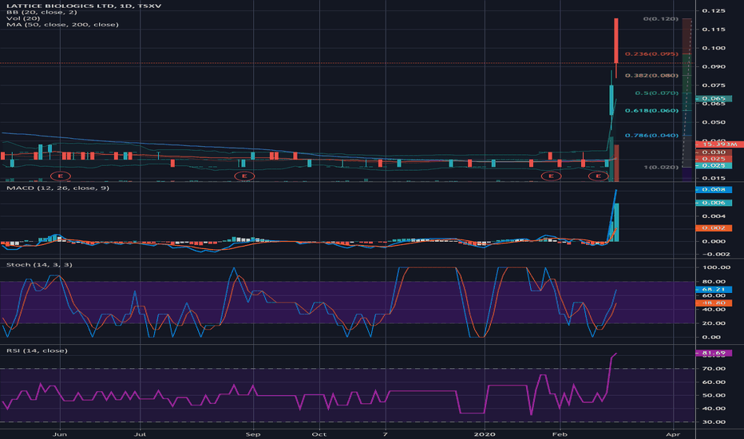
Task: Click the orange 48.80 Stoch value tag
Action: (x=714, y=303)
